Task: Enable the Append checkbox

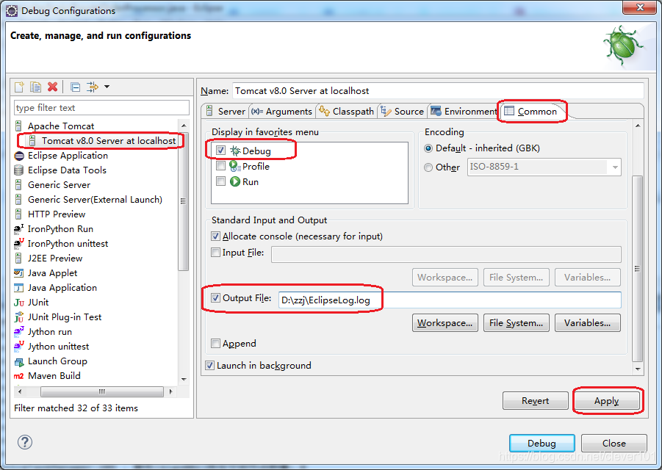Action: [216, 344]
